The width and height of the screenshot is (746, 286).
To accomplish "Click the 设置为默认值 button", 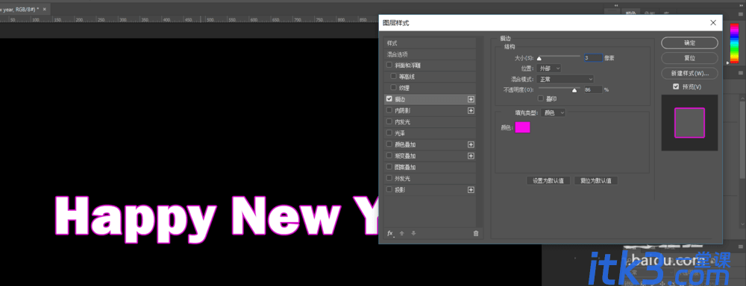I will click(548, 180).
